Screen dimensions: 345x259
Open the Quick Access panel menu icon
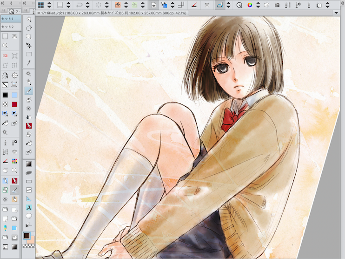point(4,11)
